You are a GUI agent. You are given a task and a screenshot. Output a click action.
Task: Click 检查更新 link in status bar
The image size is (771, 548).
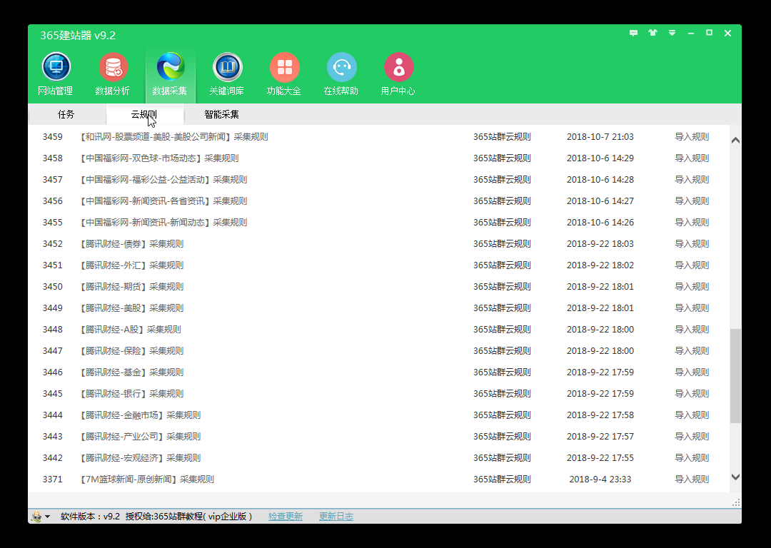286,517
